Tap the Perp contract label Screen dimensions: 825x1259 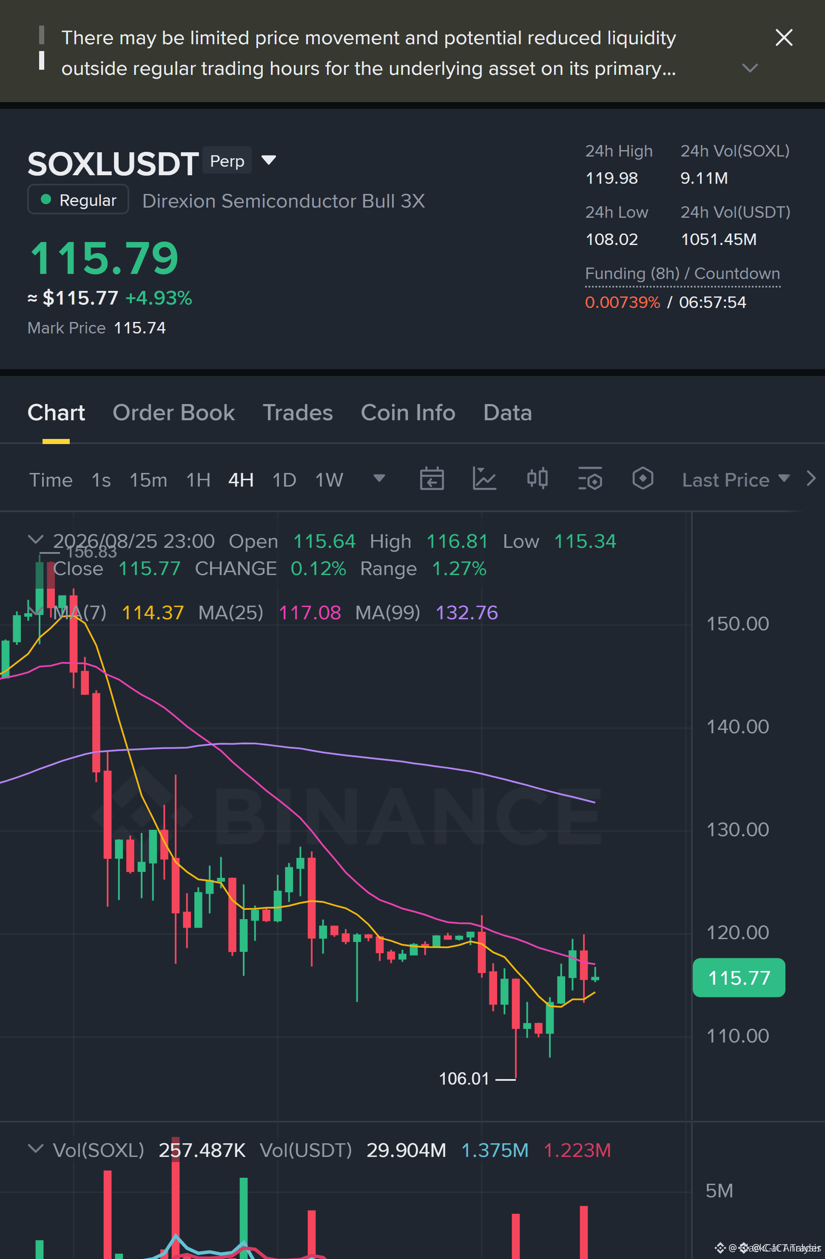pos(227,161)
